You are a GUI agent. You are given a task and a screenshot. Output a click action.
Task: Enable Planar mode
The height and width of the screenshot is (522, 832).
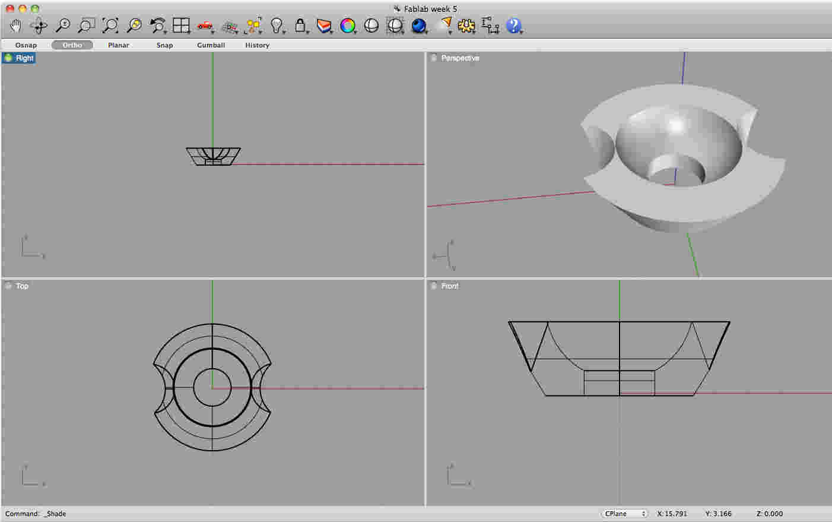pos(118,45)
